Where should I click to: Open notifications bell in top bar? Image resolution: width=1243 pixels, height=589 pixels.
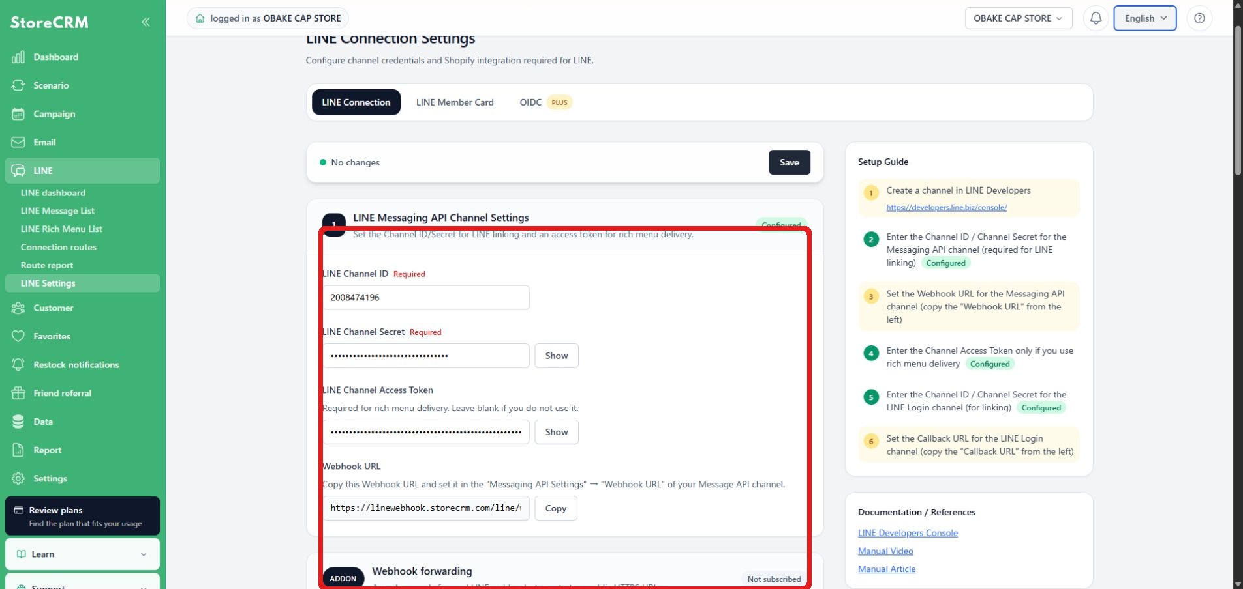[x=1096, y=18]
